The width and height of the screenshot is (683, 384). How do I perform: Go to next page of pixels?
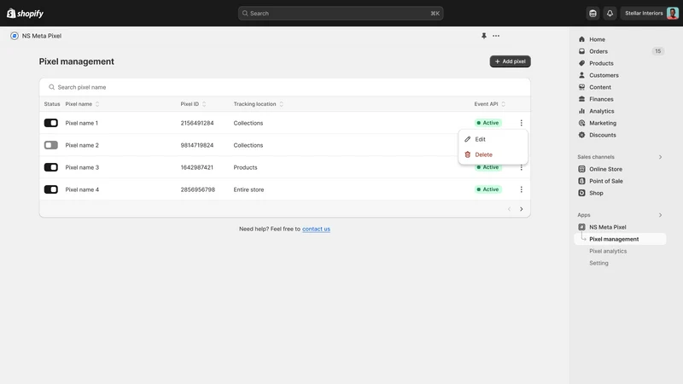(521, 209)
